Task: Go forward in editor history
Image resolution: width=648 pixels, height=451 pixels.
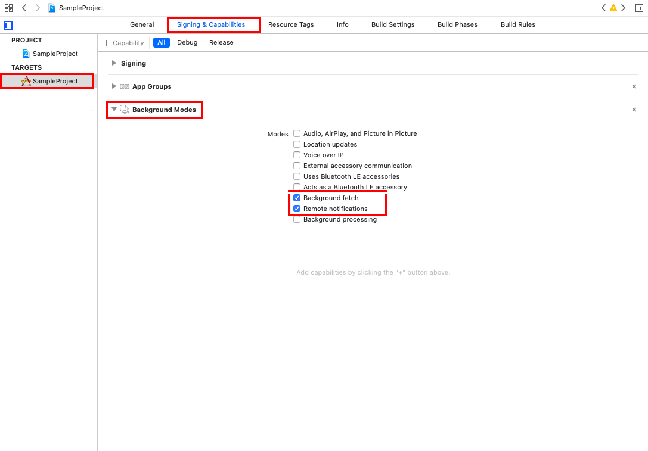Action: [38, 8]
